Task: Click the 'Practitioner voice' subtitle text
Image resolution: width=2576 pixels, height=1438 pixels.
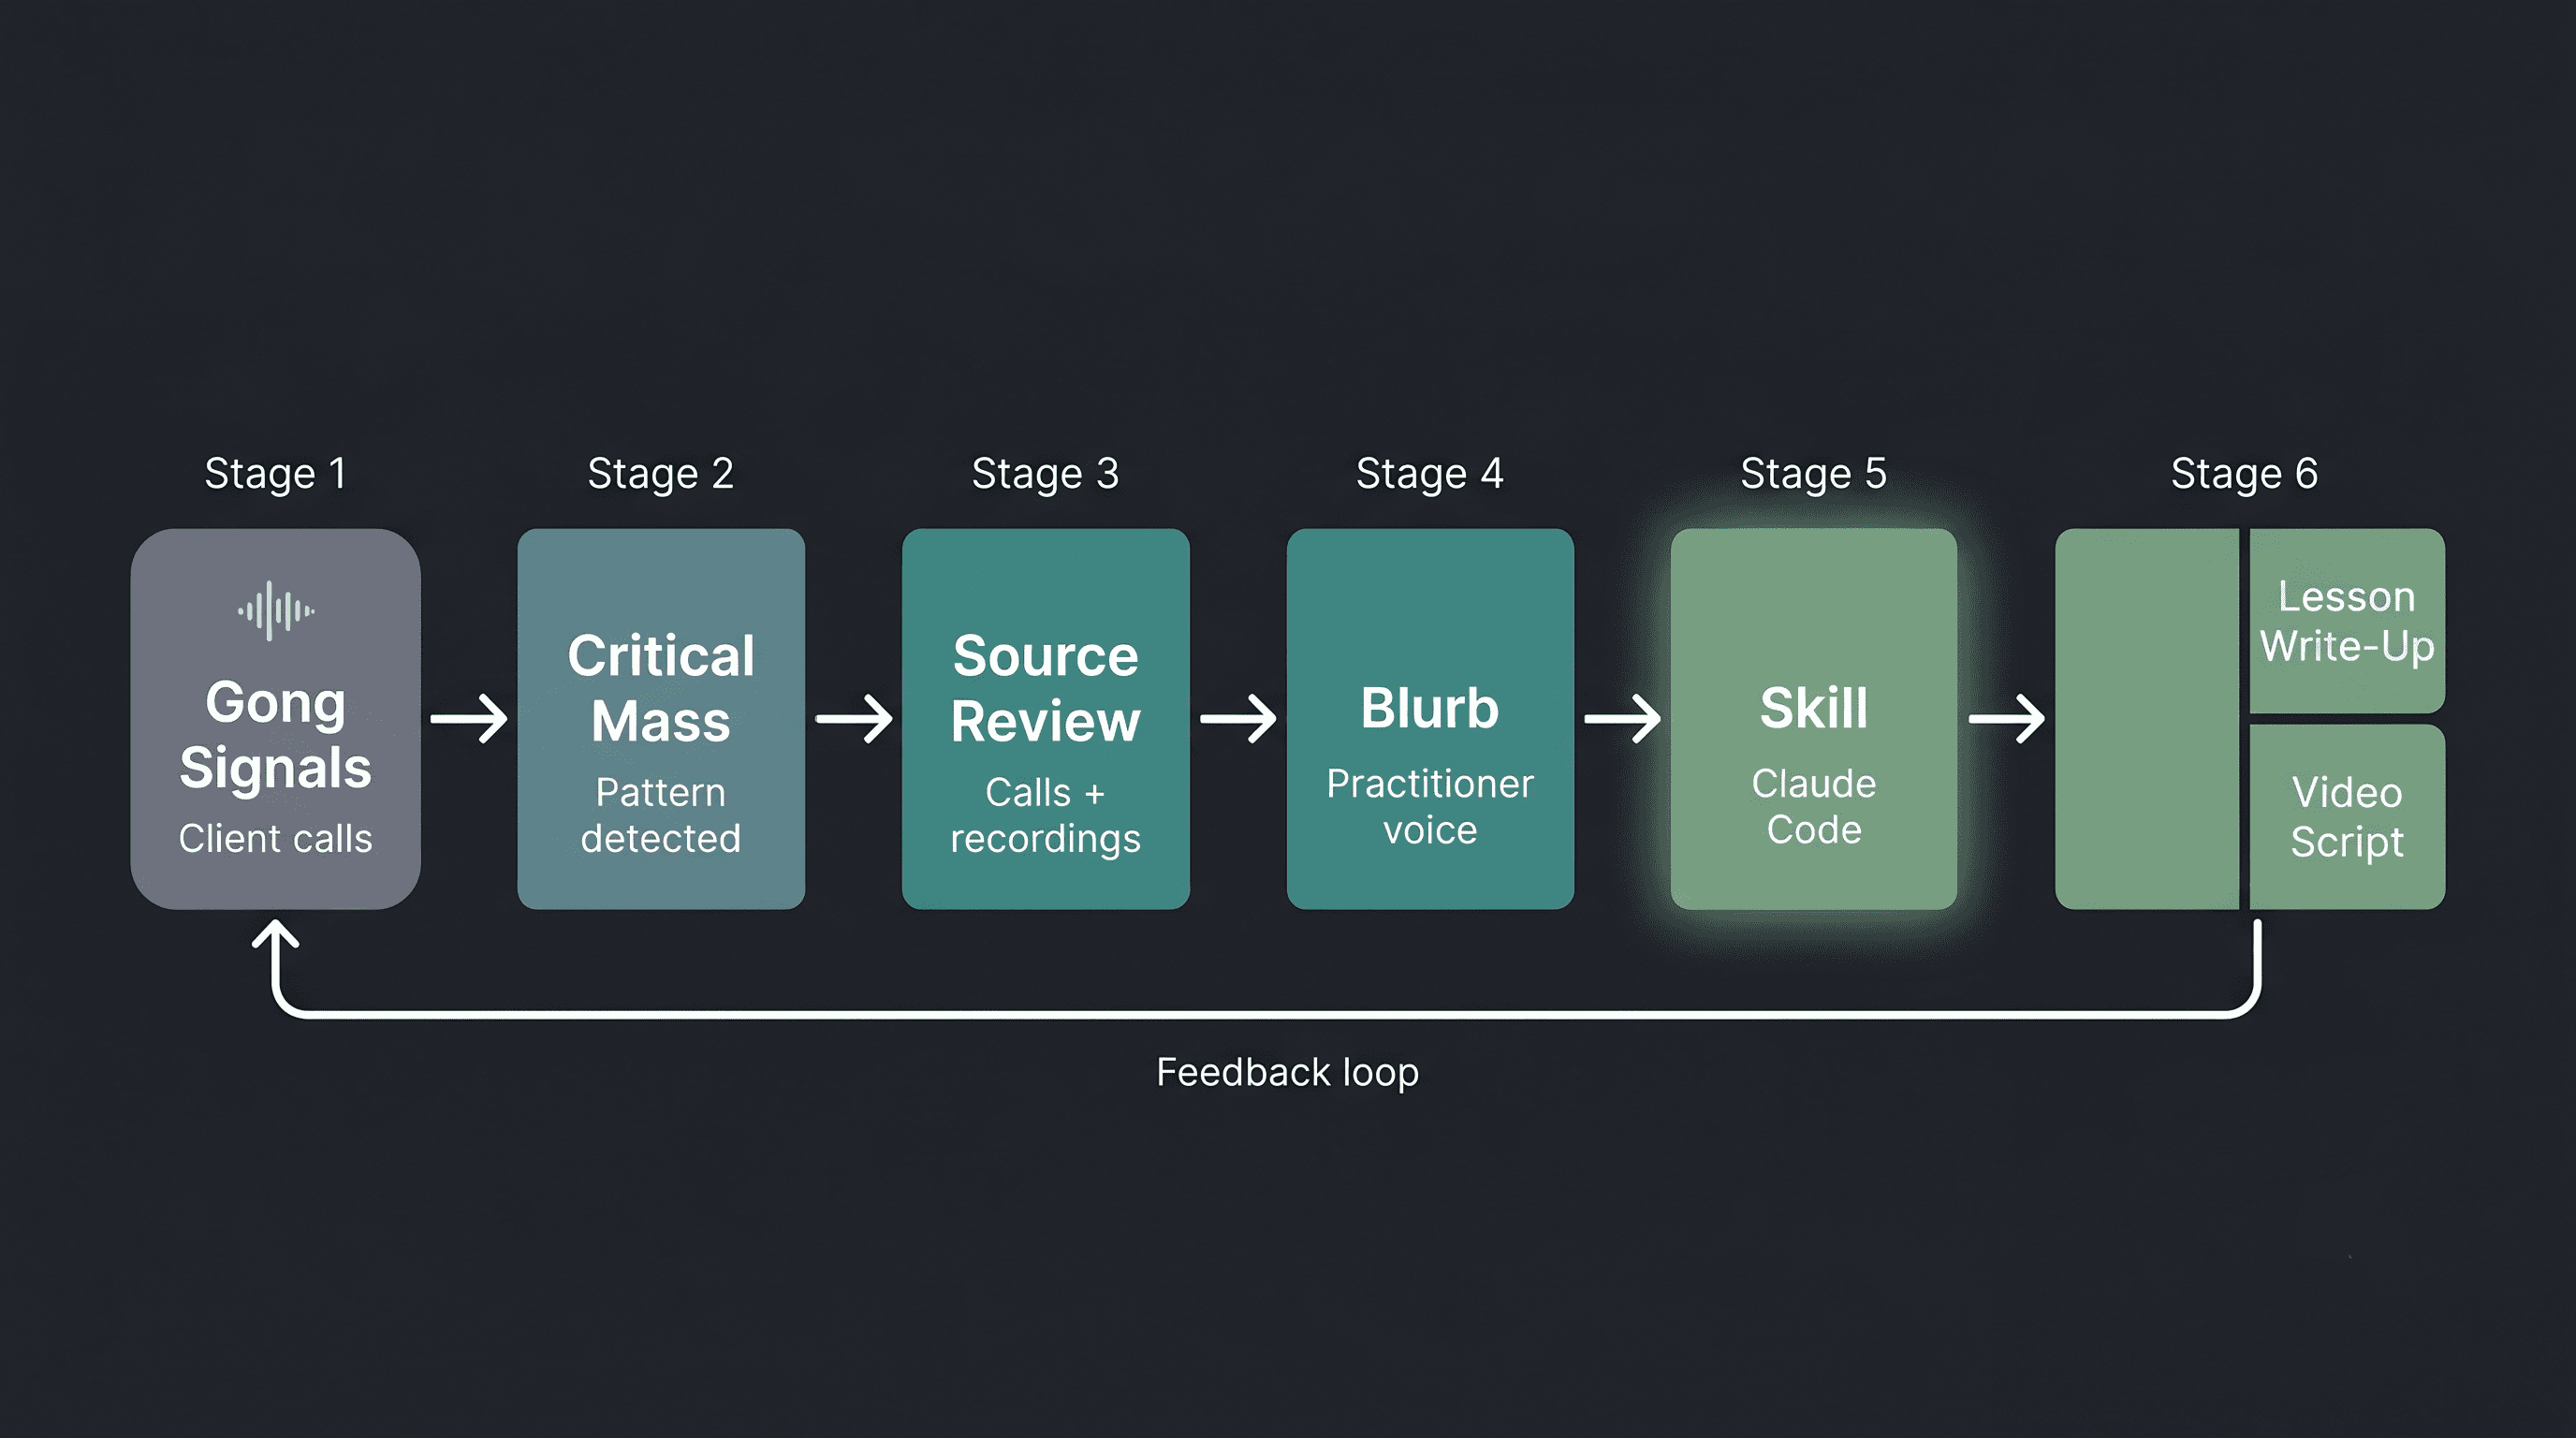Action: 1430,806
